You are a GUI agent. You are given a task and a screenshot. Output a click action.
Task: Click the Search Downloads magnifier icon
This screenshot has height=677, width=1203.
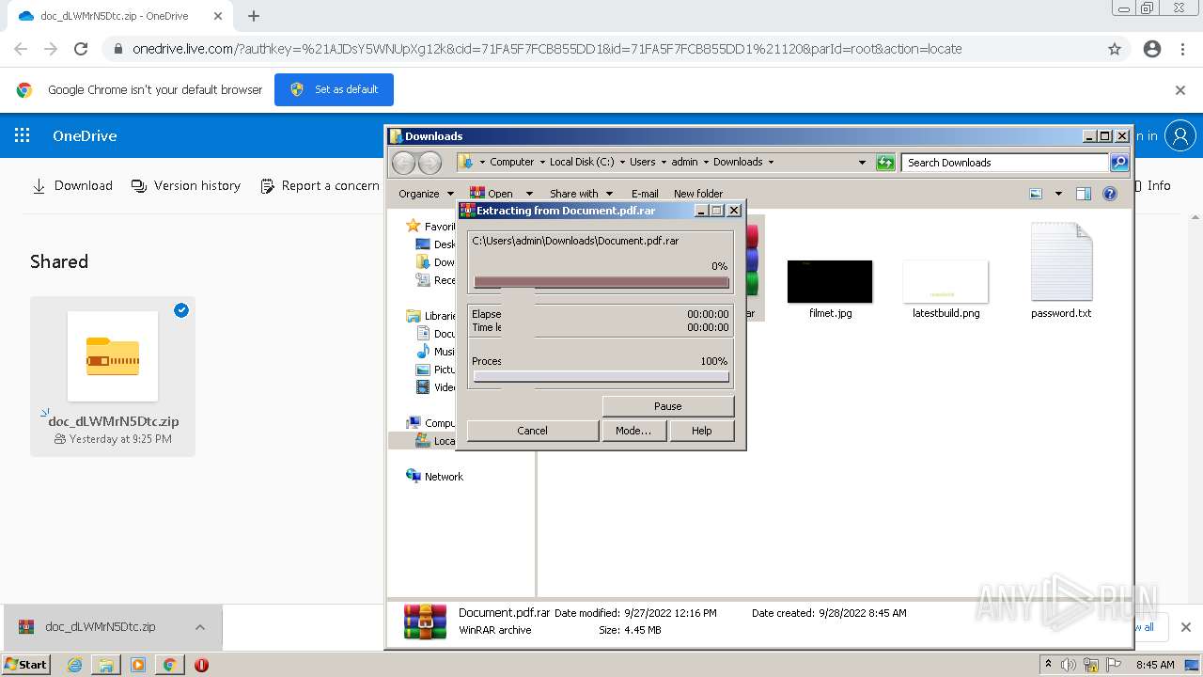click(x=1119, y=163)
